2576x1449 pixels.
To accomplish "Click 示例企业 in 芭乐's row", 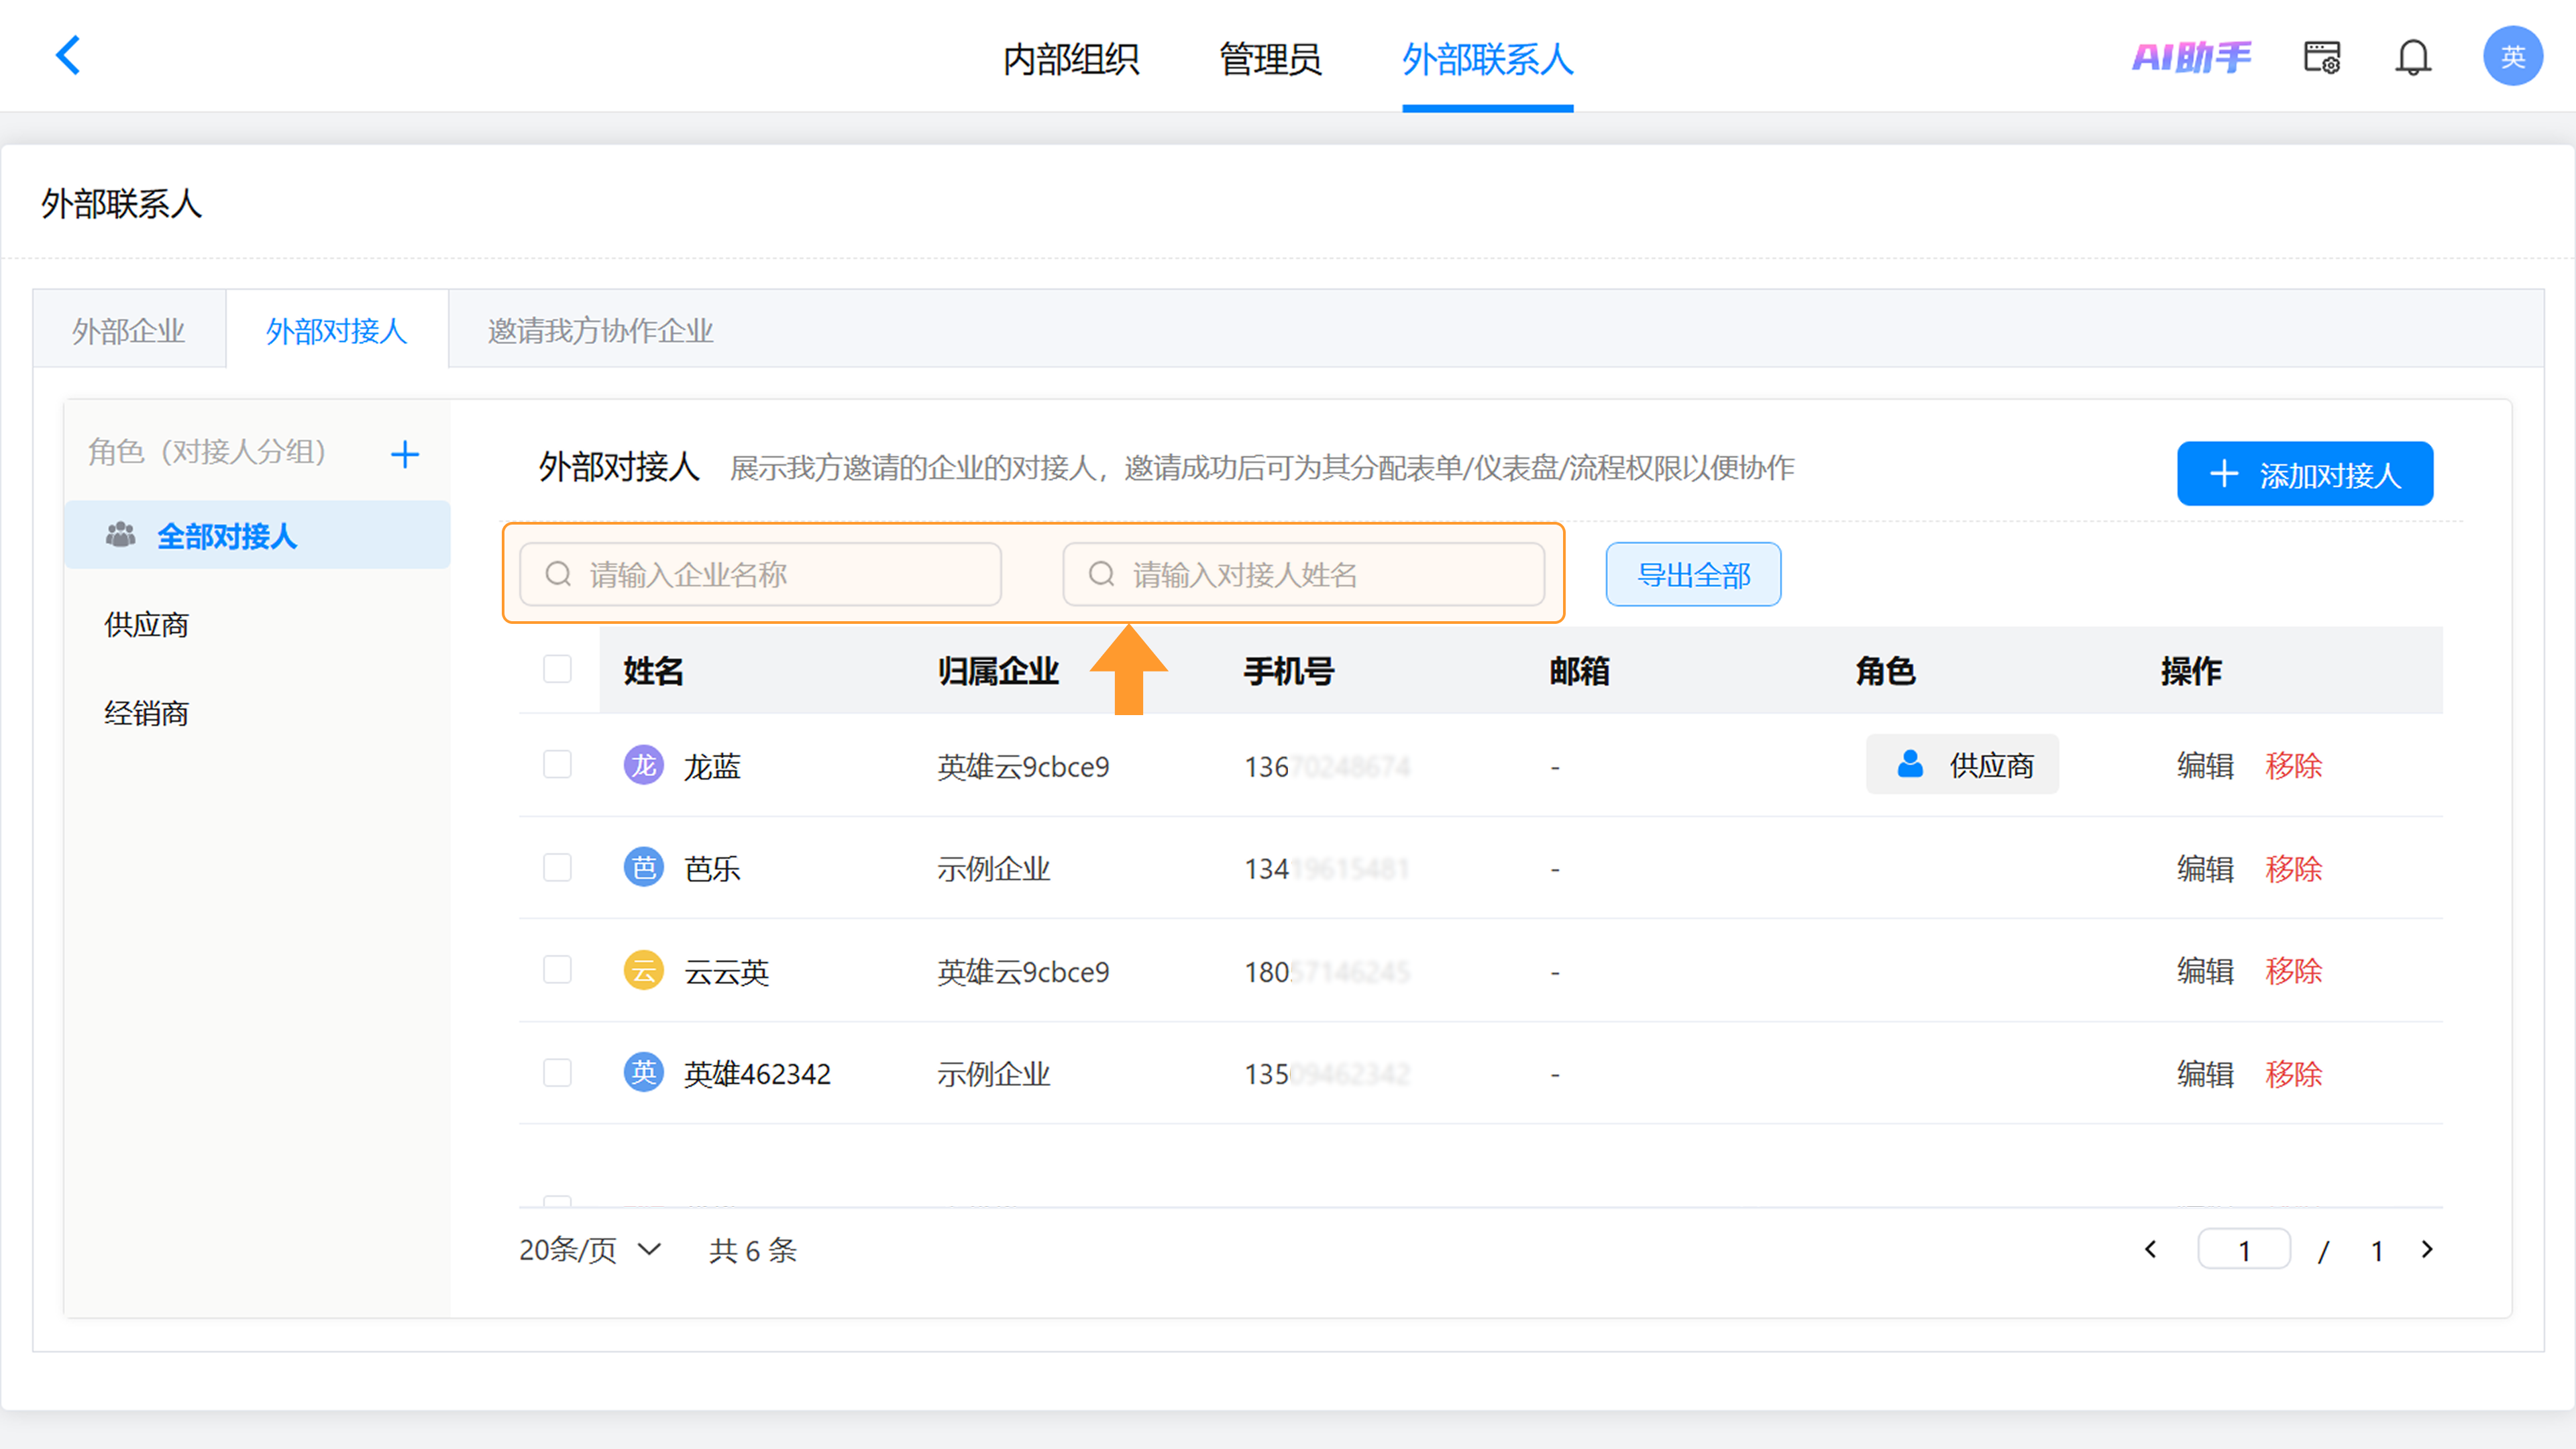I will 994,869.
